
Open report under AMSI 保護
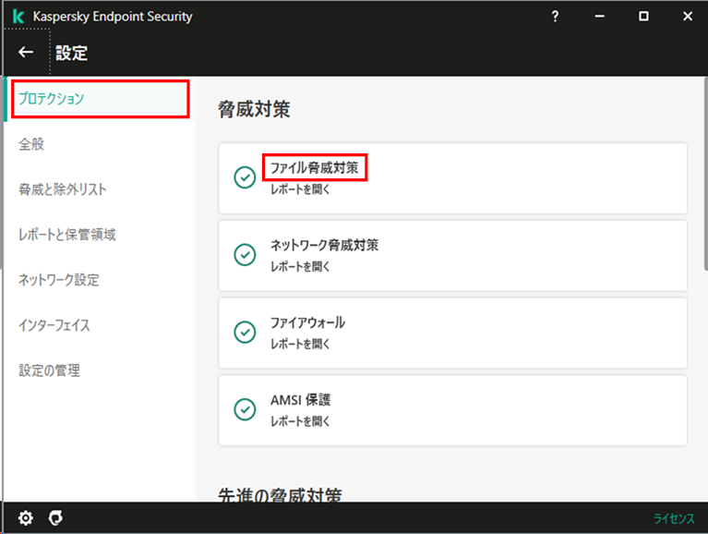pos(300,421)
